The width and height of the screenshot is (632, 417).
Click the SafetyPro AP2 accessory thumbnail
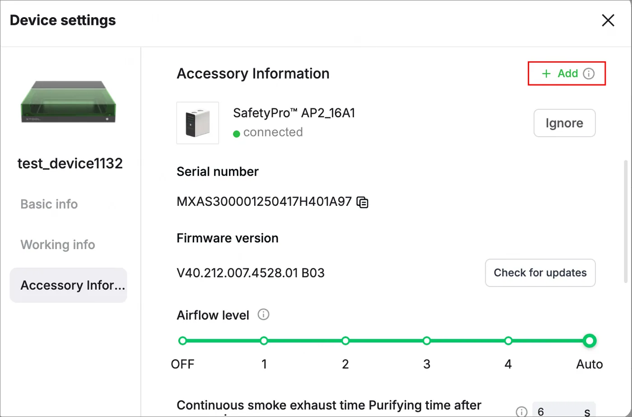tap(198, 123)
